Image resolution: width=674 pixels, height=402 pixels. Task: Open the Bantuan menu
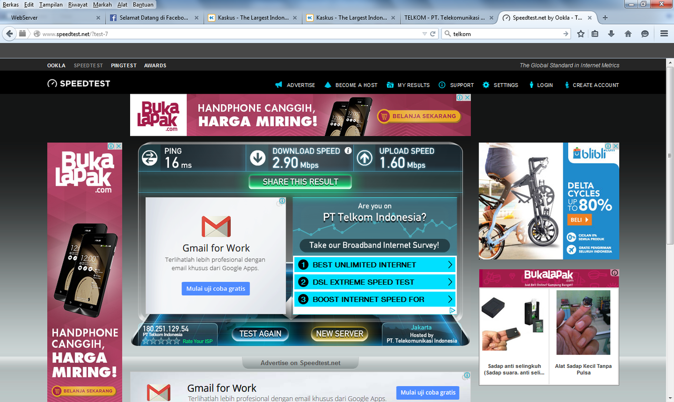click(143, 5)
